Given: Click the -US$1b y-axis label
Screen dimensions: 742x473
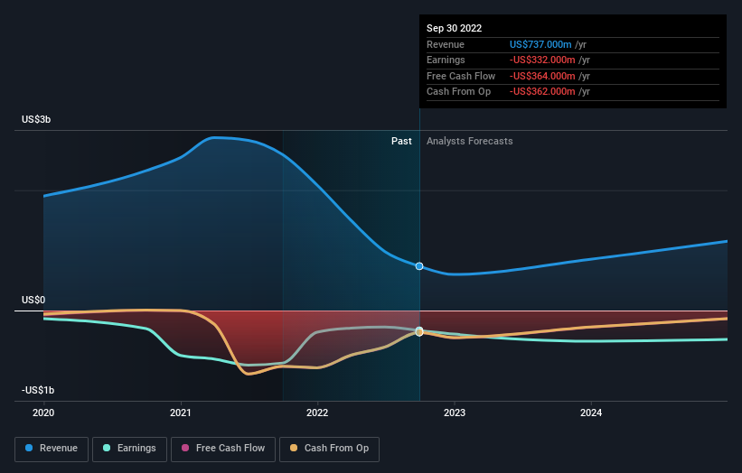Looking at the screenshot, I should [x=38, y=390].
